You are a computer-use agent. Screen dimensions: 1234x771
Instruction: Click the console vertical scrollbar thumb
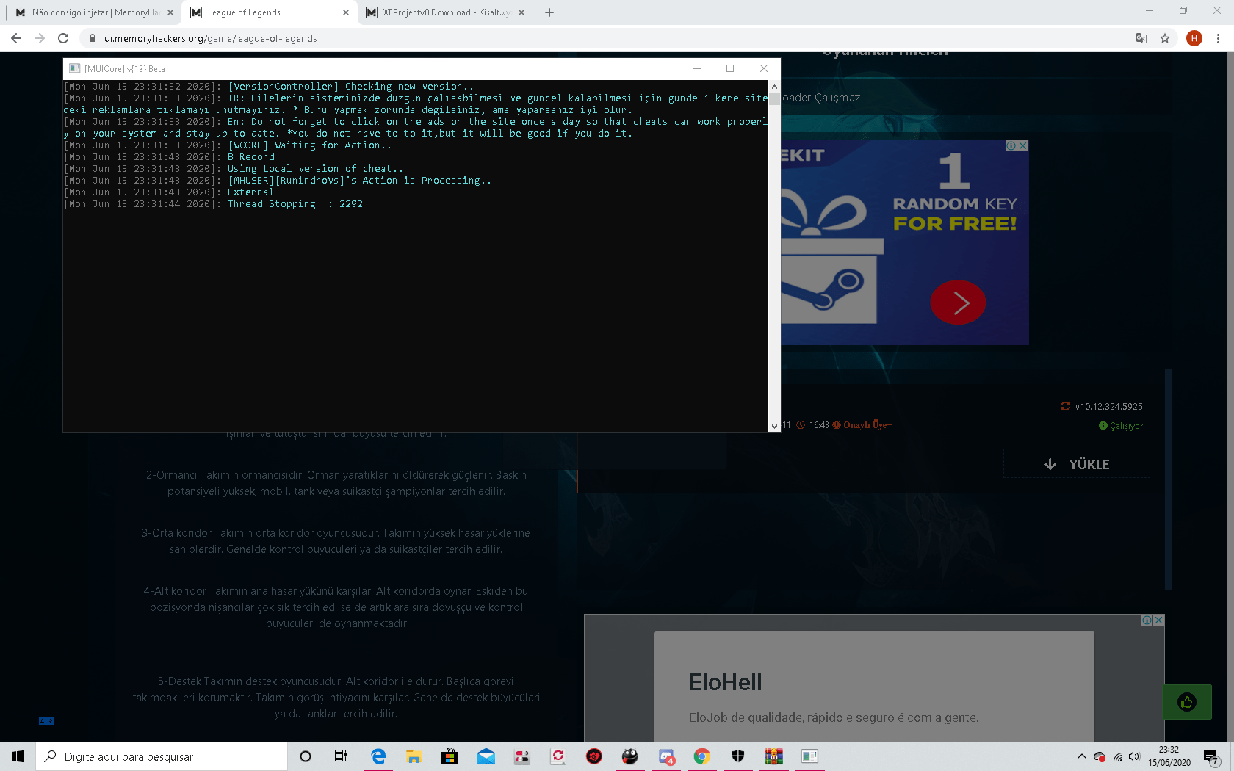774,99
